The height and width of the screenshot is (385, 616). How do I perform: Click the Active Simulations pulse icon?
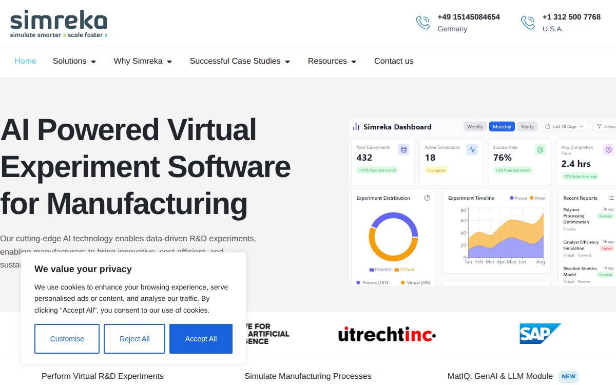coord(472,150)
